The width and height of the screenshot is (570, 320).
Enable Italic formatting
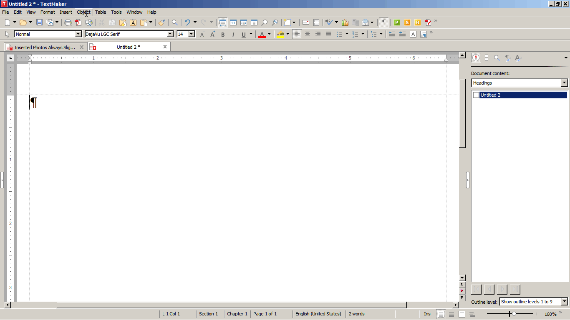(233, 34)
